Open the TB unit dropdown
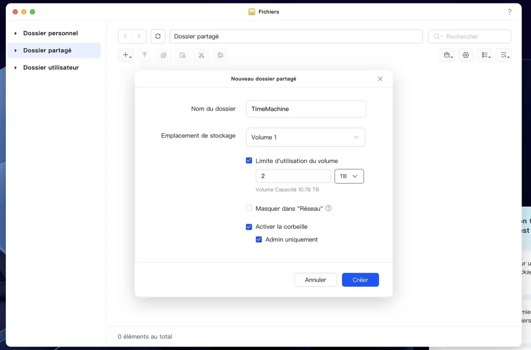 [349, 176]
